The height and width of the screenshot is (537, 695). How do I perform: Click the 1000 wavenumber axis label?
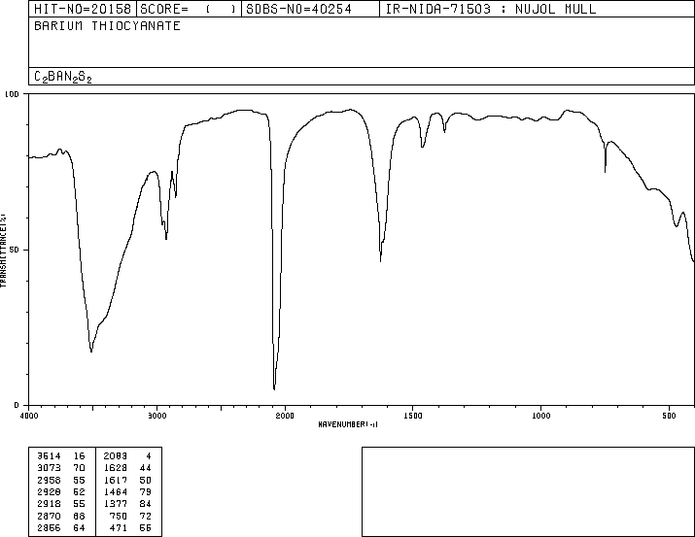[x=541, y=416]
